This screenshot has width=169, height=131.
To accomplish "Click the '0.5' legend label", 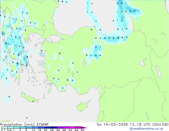I will click(x=9, y=130).
